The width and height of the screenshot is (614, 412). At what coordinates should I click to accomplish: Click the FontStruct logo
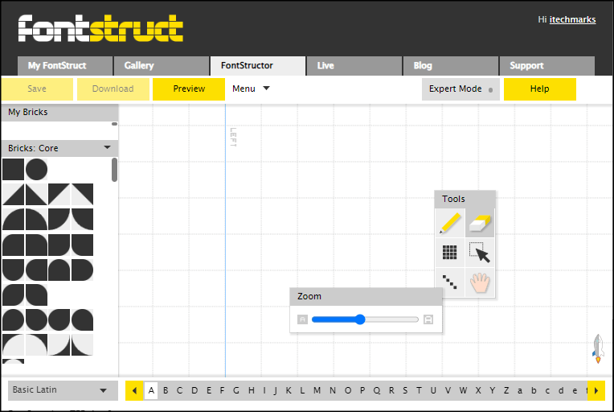[100, 28]
